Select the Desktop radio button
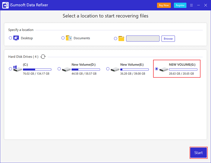The image size is (211, 163). 10,38
